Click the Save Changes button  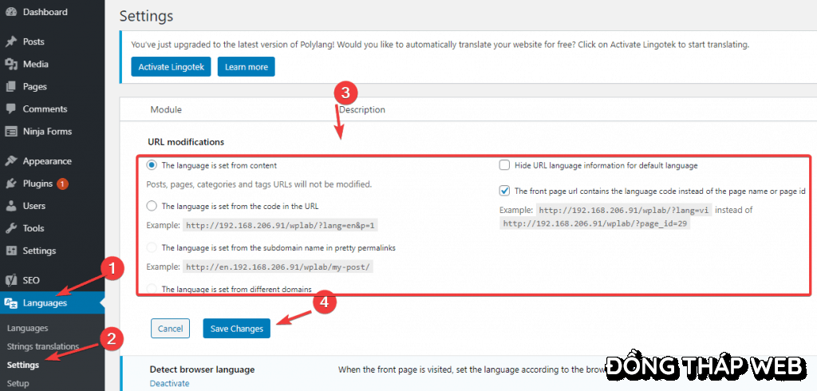[x=236, y=329]
